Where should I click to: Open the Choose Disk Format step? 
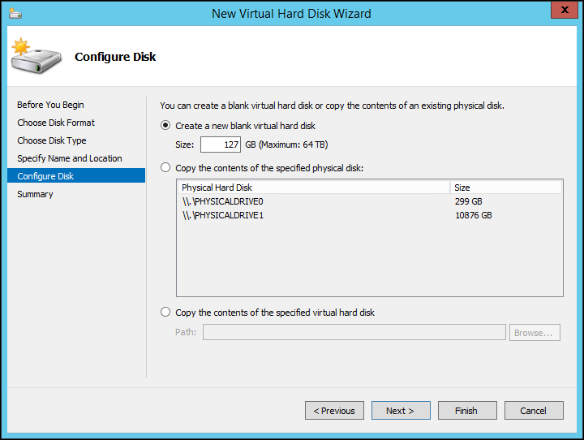56,123
